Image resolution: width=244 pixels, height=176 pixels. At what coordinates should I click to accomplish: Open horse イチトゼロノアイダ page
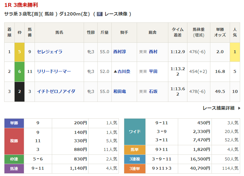[56, 91]
